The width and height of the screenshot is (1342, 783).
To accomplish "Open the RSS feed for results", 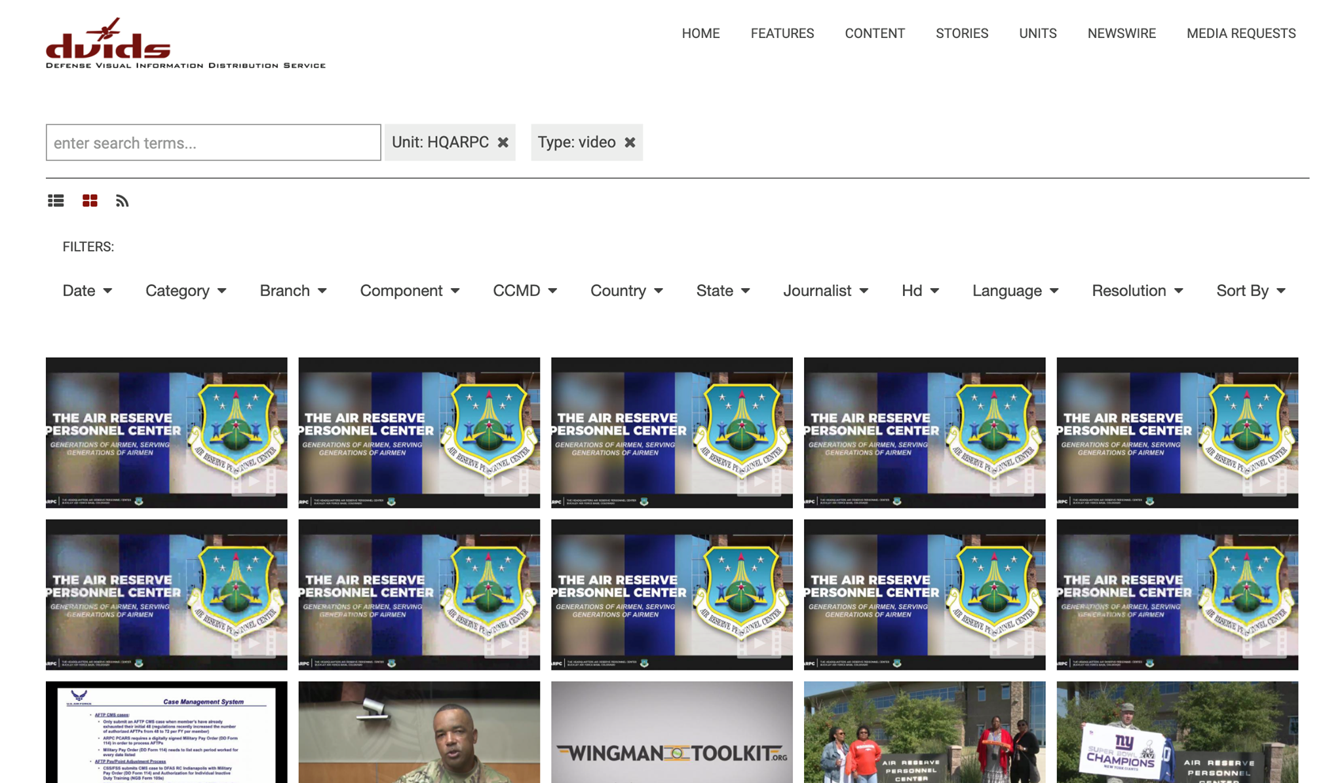I will (123, 201).
